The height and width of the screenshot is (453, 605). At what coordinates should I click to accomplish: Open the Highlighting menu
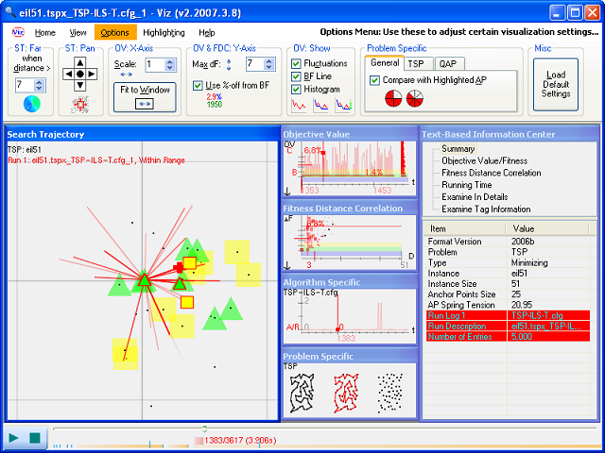(164, 33)
